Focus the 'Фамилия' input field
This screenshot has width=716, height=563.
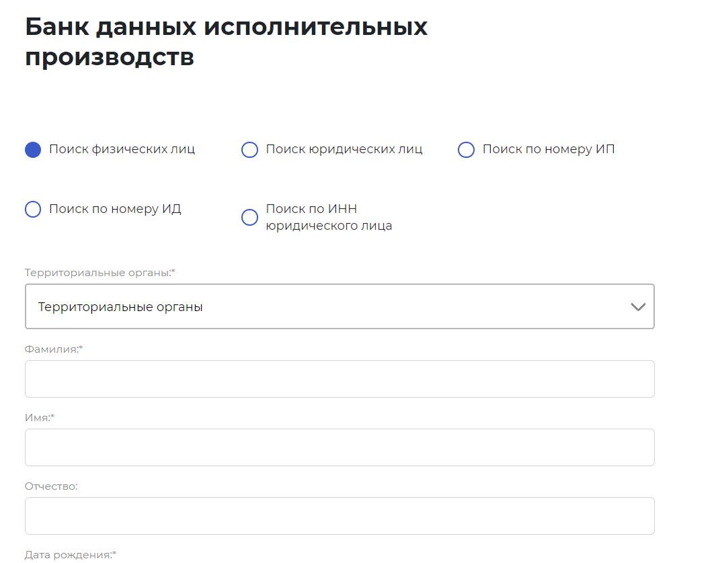point(340,379)
